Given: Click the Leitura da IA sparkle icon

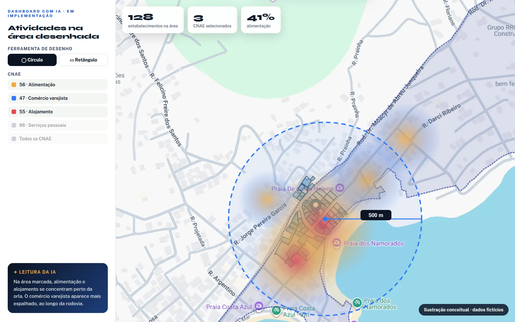Looking at the screenshot, I should pos(15,272).
